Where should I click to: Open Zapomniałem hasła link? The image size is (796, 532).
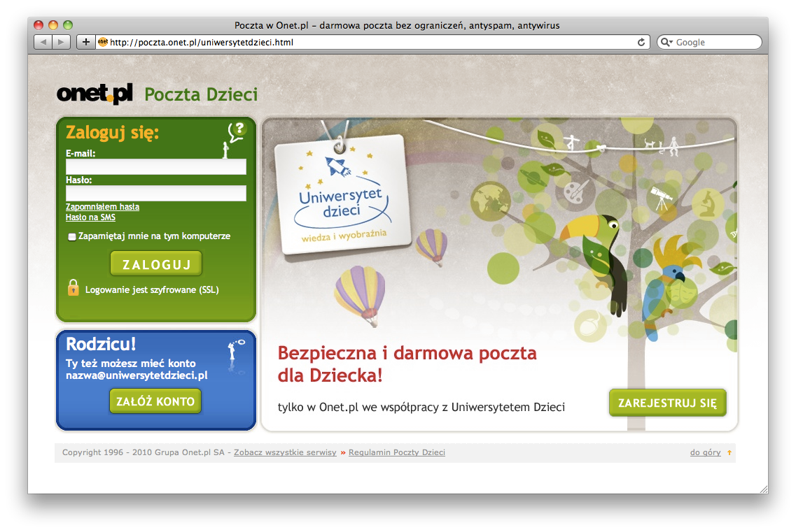coord(102,206)
